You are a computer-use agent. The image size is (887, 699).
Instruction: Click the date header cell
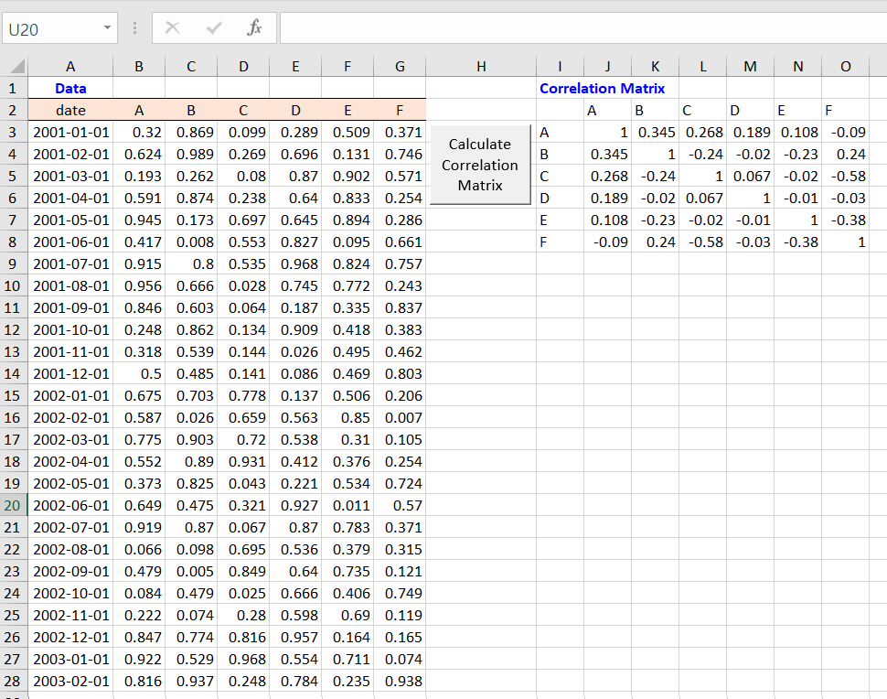tap(70, 111)
